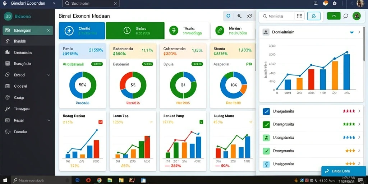The image size is (368, 184).
Task: Click the Windows Start button
Action: [x=5, y=180]
